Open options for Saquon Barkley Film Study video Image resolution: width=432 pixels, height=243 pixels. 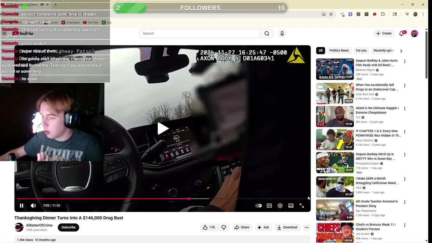pos(405,61)
